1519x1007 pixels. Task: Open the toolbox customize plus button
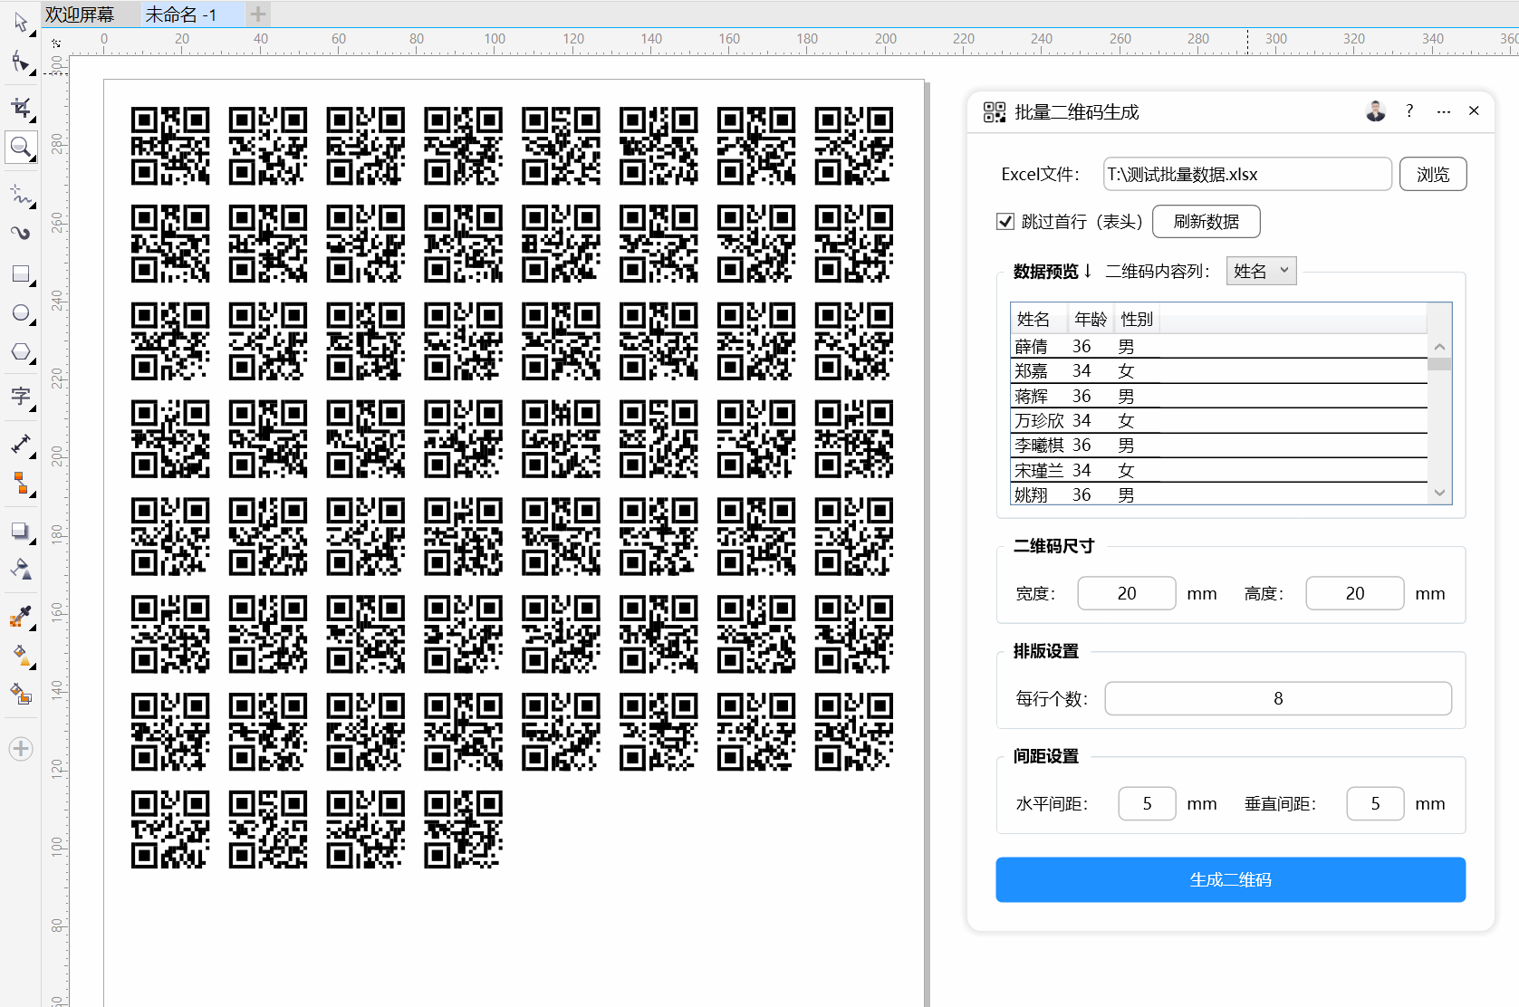coord(21,749)
